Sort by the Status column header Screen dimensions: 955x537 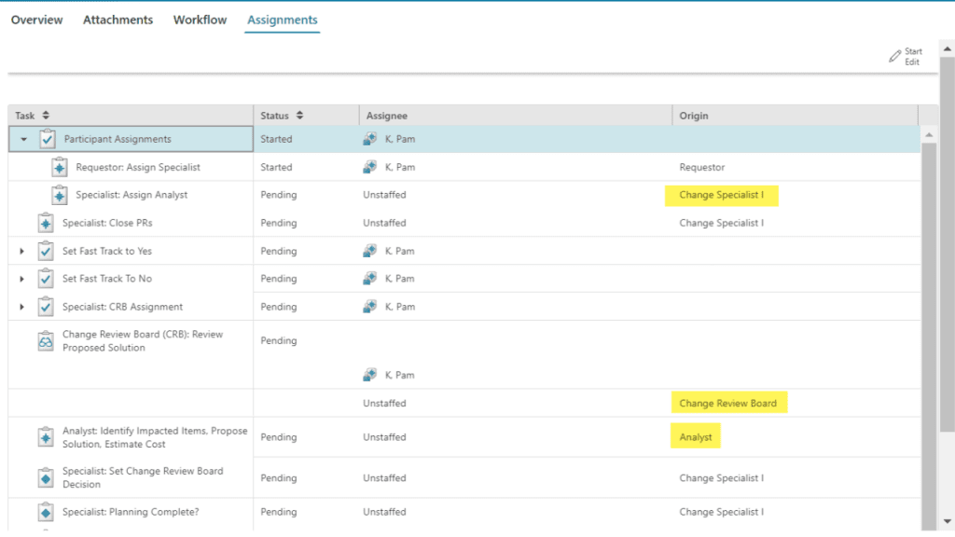click(x=281, y=116)
